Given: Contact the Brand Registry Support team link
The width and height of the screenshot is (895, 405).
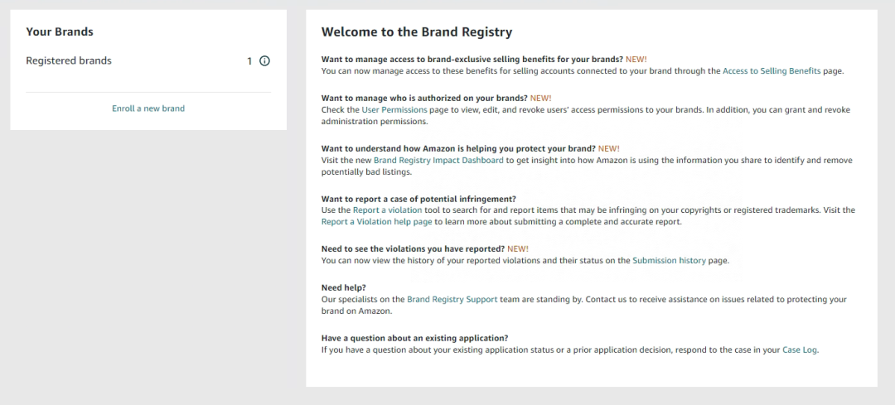Looking at the screenshot, I should tap(452, 299).
